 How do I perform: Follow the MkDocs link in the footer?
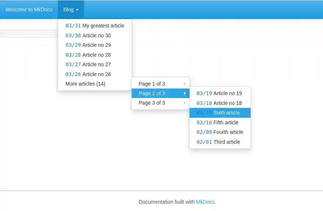pyautogui.click(x=205, y=202)
